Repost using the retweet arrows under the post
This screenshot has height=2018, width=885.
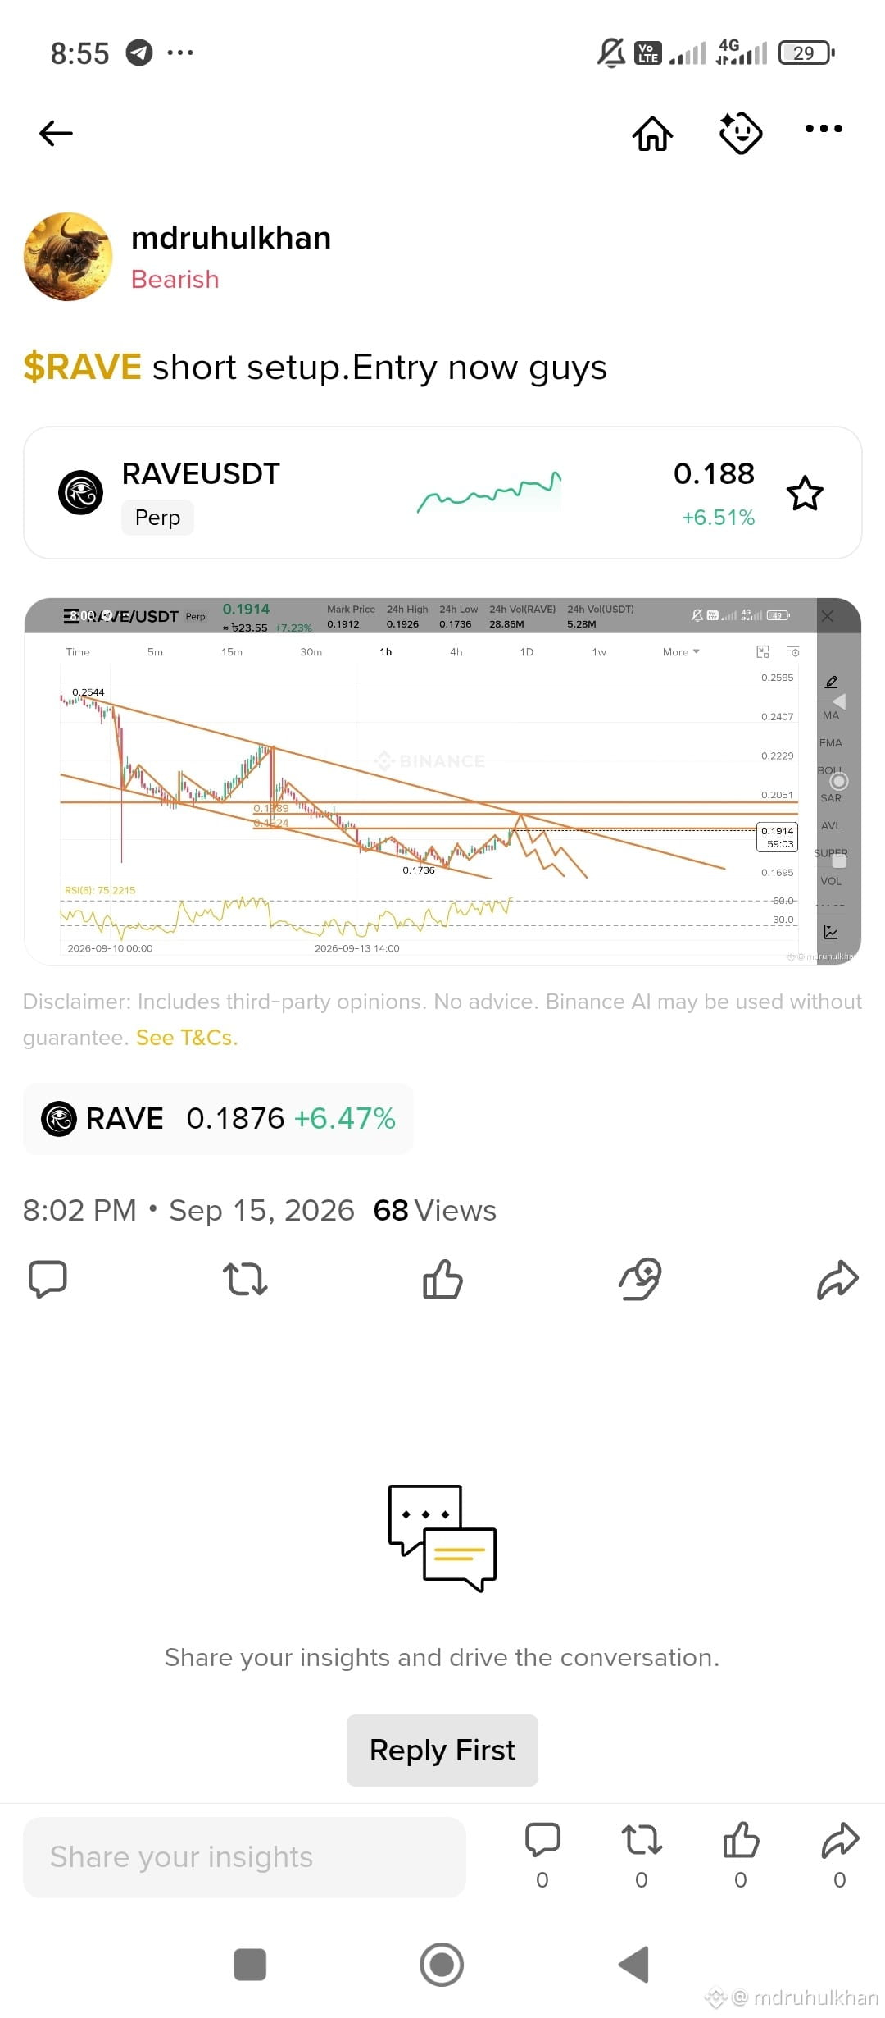245,1279
